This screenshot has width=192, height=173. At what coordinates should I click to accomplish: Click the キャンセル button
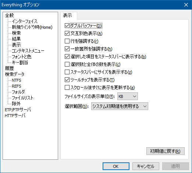click(x=146, y=166)
